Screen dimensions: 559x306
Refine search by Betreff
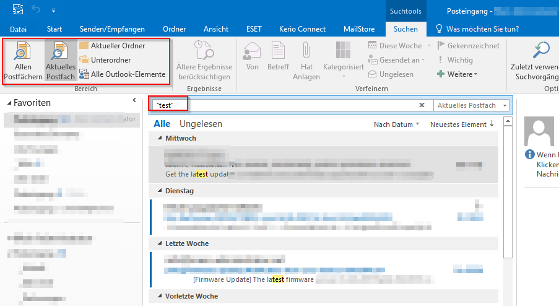click(278, 56)
